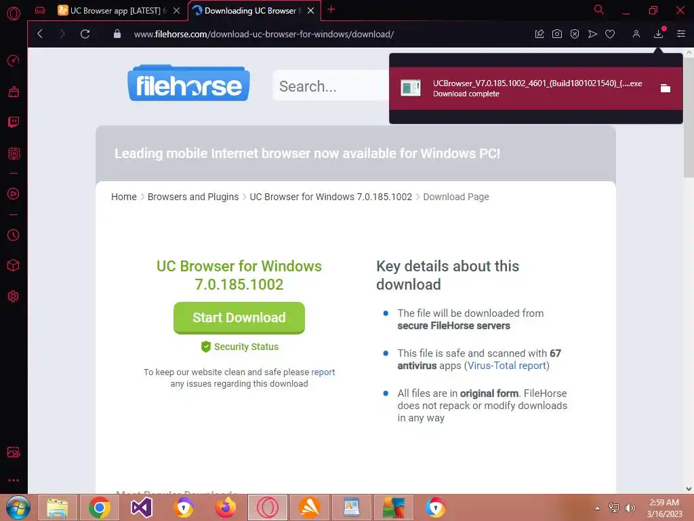Viewport: 694px width, 521px height.
Task: Go back to the previous page
Action: tap(40, 34)
